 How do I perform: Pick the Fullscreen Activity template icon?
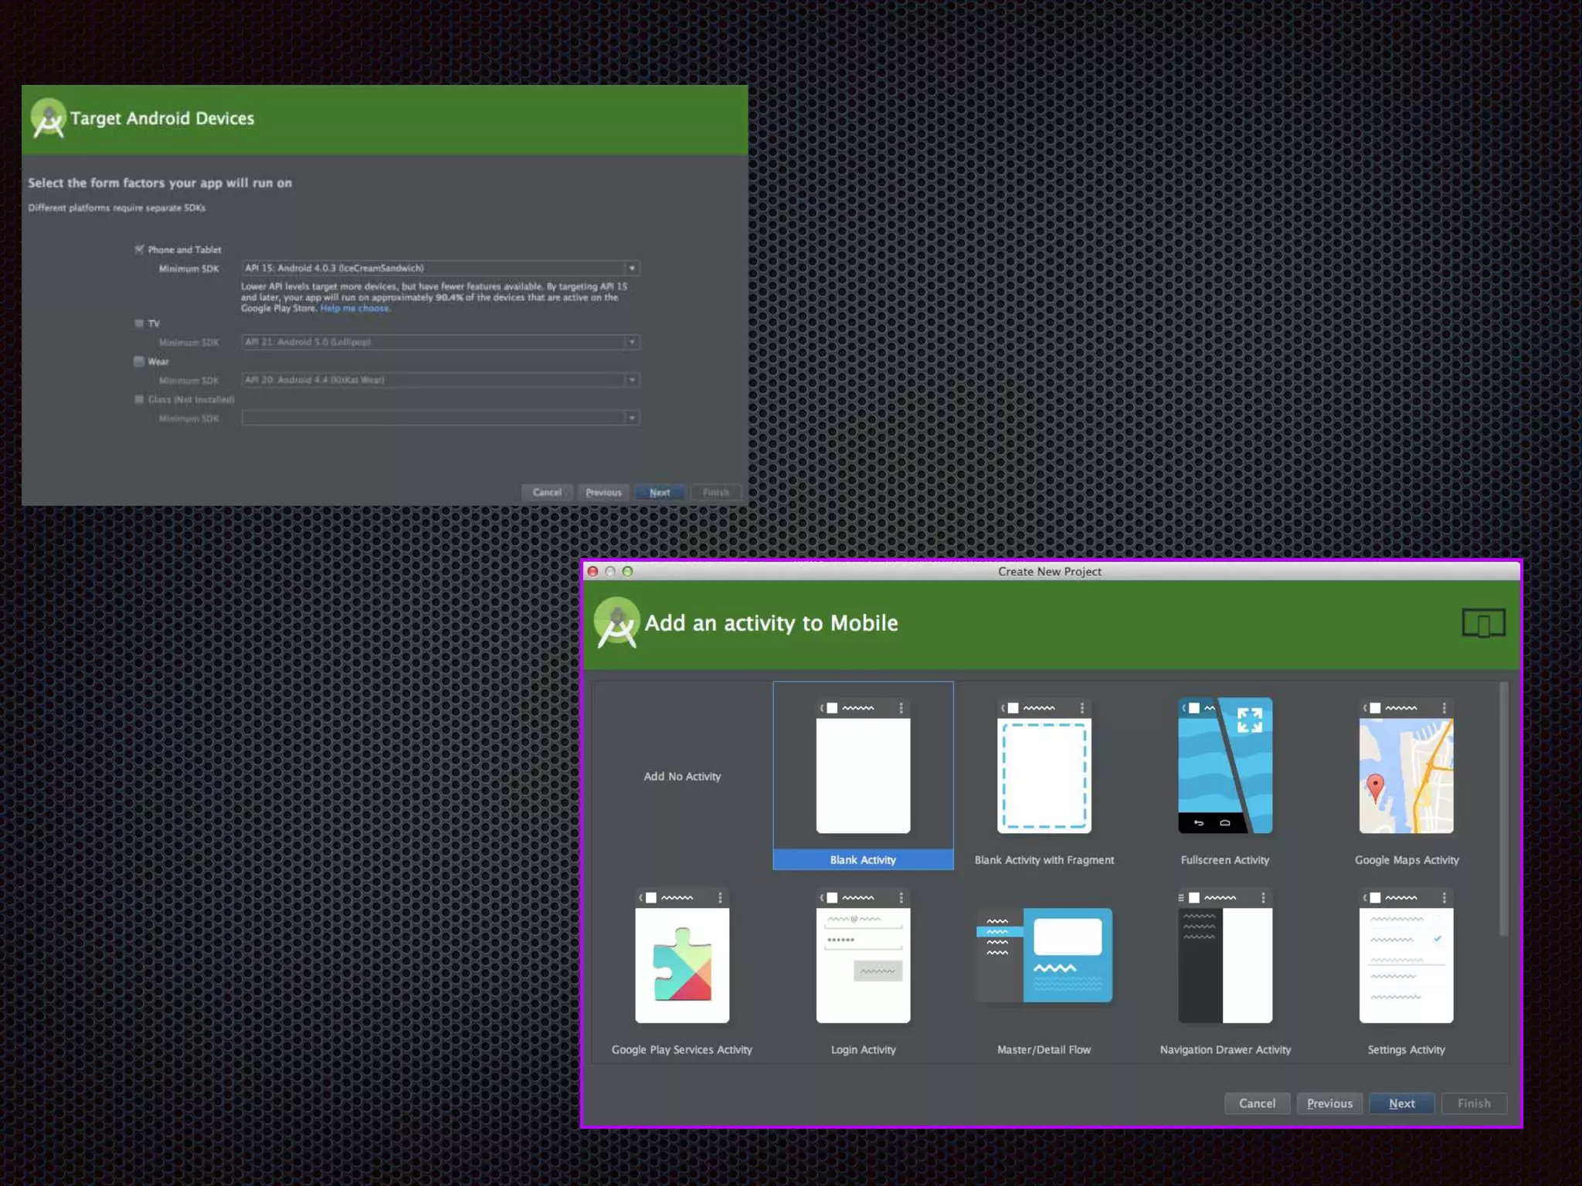click(x=1224, y=767)
